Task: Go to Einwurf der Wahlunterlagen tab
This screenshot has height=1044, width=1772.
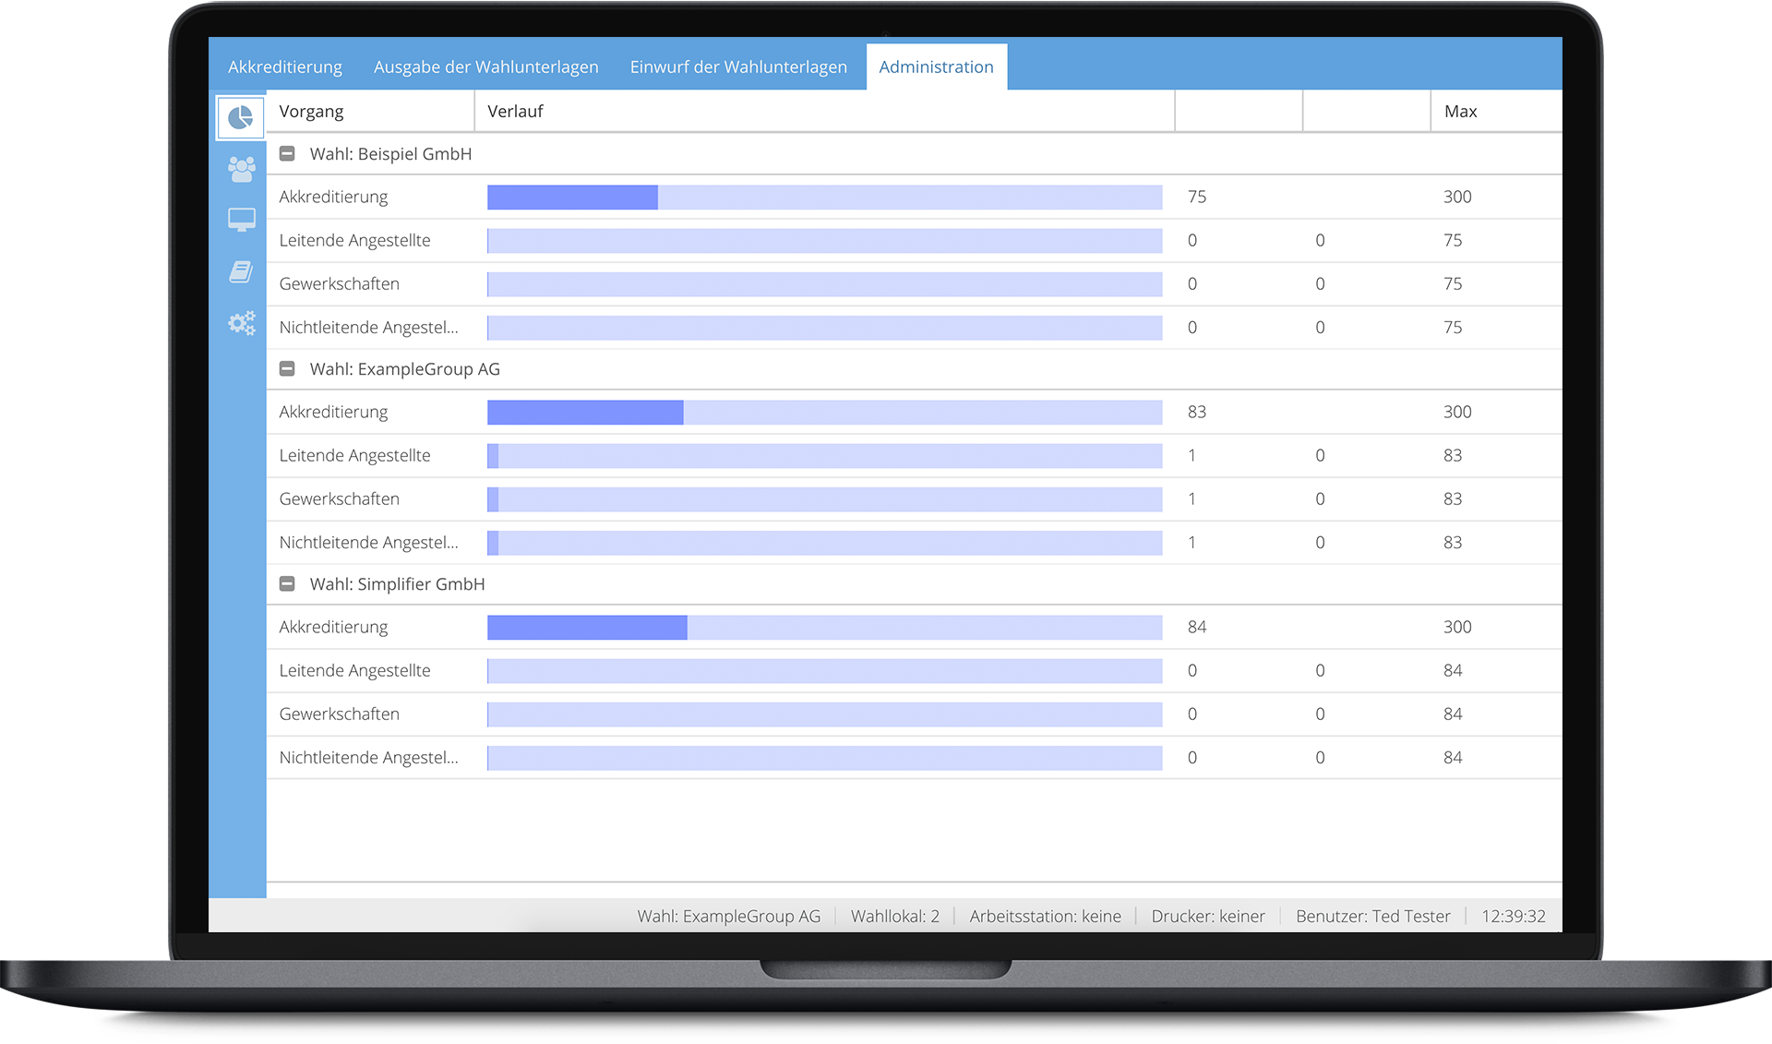Action: coord(738,67)
